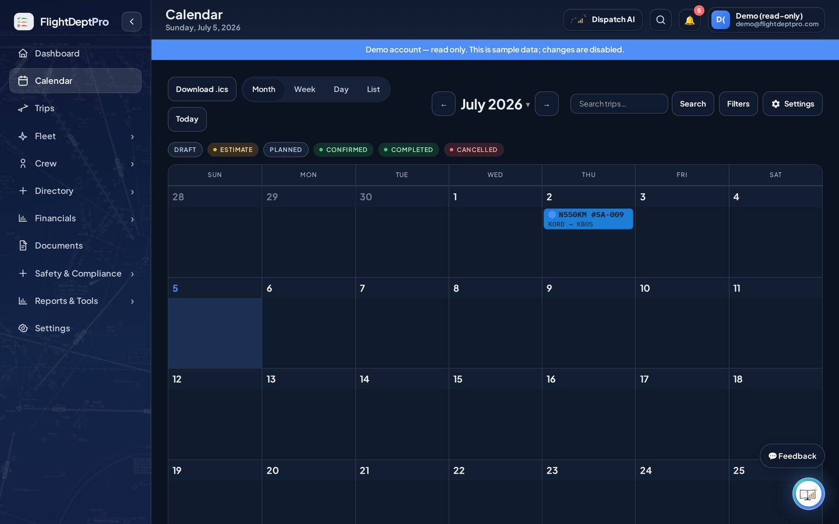Click the WED column header
The height and width of the screenshot is (524, 839).
pos(495,175)
